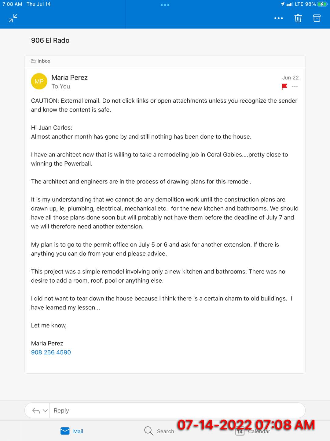This screenshot has height=441, width=330.
Task: Tap the battery status indicator
Action: pyautogui.click(x=322, y=4)
